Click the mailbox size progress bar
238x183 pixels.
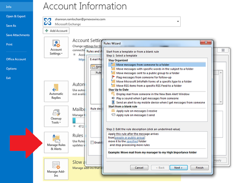(79, 120)
